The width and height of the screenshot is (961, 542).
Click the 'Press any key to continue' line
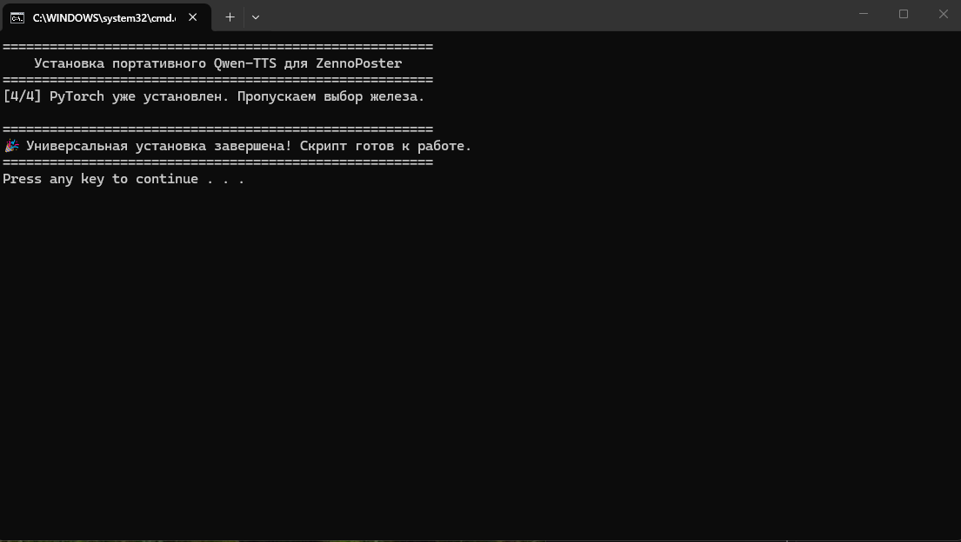[x=123, y=179]
